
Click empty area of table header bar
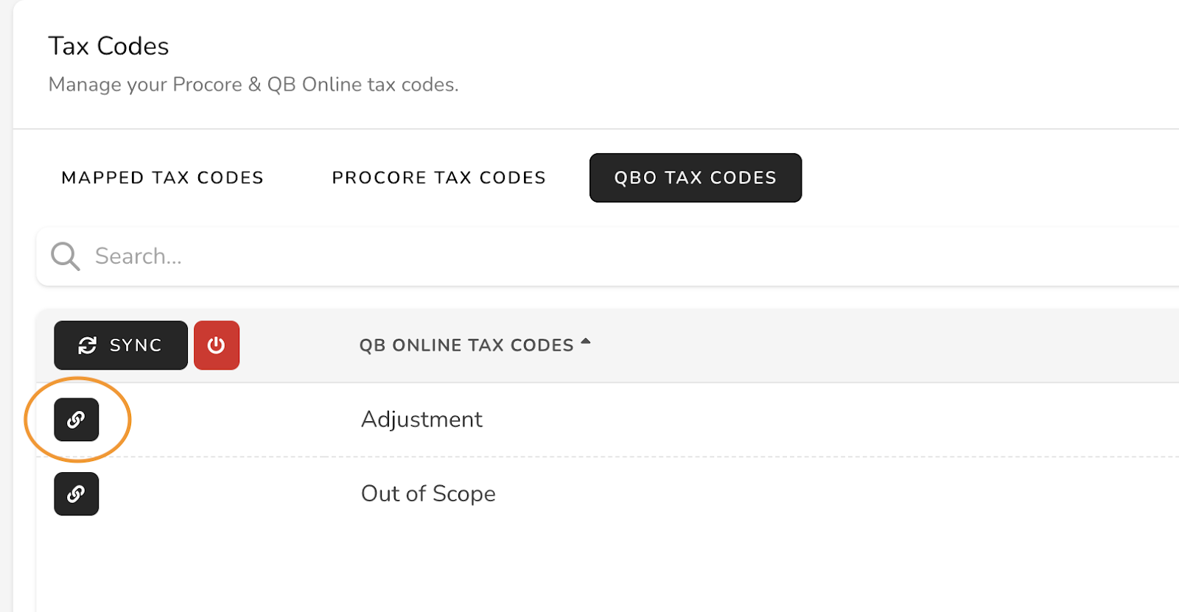coord(884,345)
